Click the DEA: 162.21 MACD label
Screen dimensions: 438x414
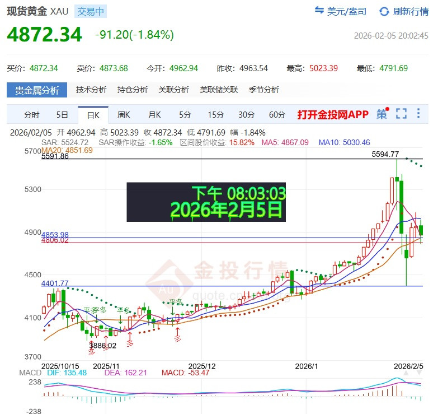tap(125, 373)
